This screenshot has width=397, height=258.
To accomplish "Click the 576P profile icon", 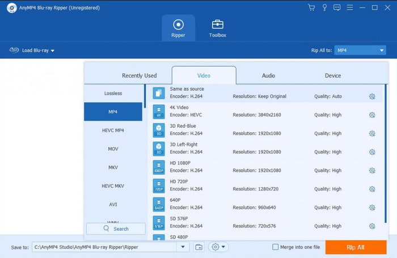I will tap(159, 223).
